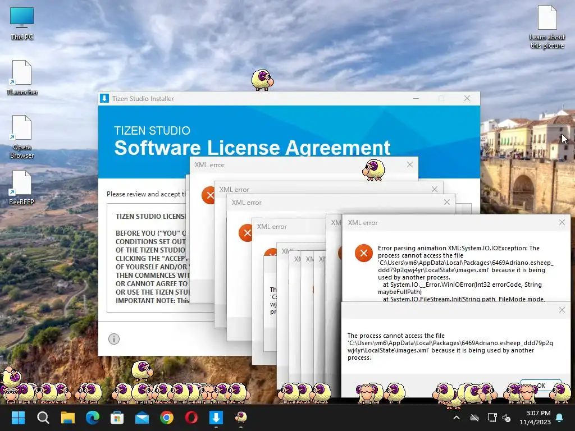The width and height of the screenshot is (575, 431).
Task: Launch Google Chrome from the taskbar
Action: click(166, 418)
